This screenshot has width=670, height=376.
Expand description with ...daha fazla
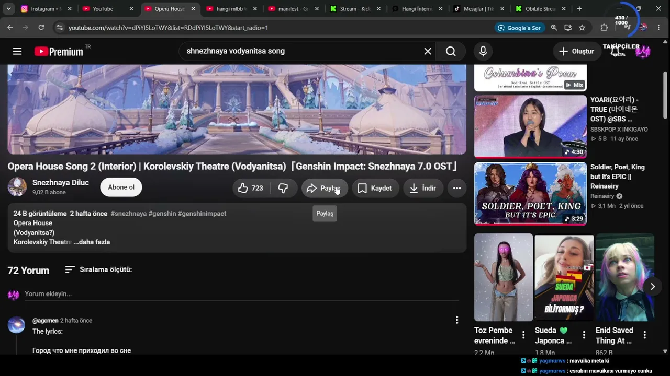tap(92, 242)
